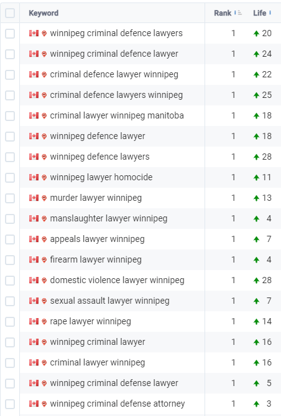Click location pin for sexual assault lawyer winnipeg

44,301
